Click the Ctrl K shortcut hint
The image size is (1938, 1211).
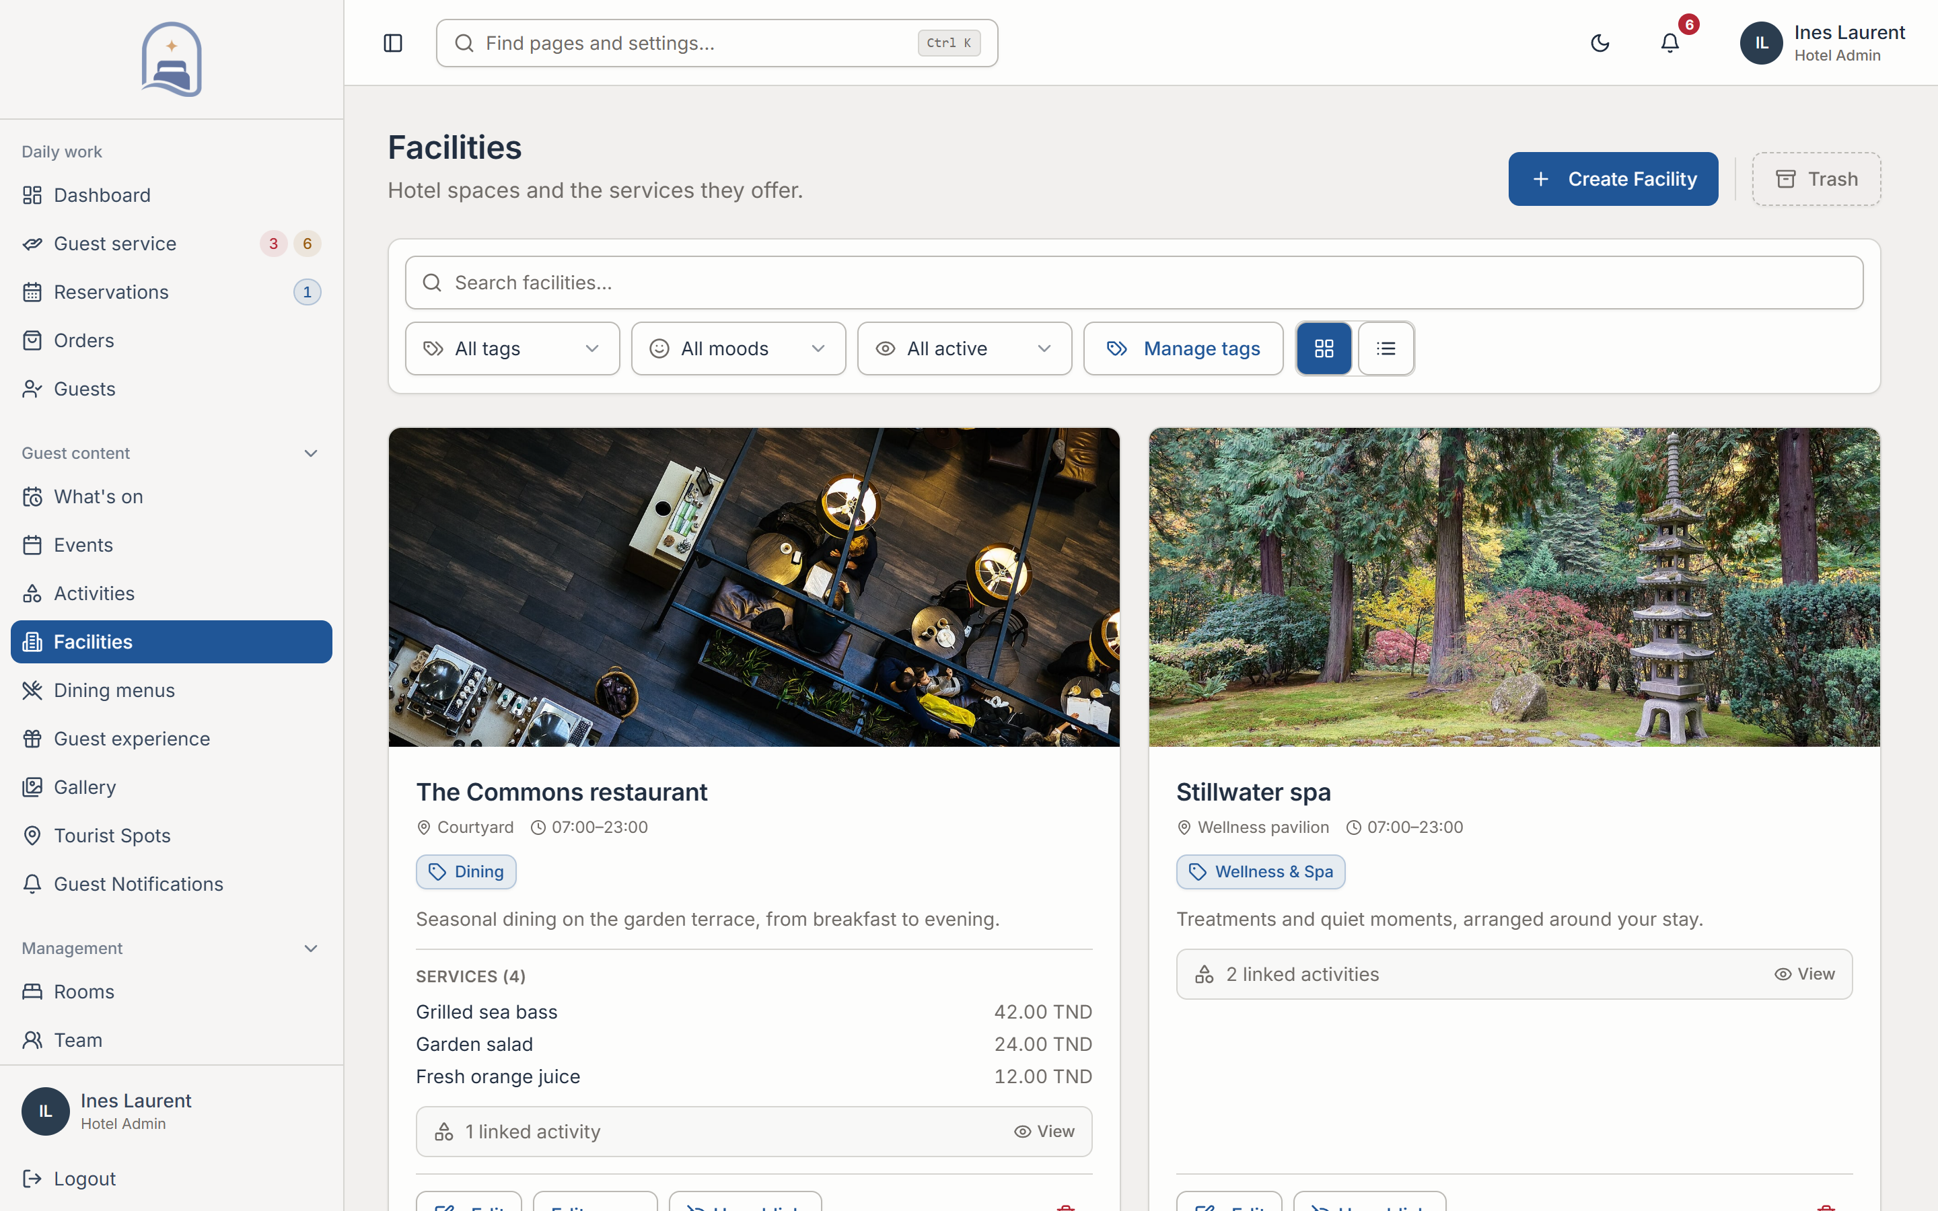949,43
